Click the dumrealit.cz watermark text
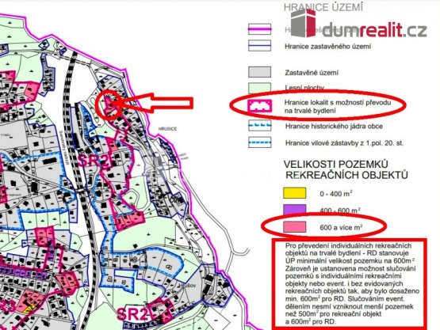This screenshot has height=330, width=440. 375,29
